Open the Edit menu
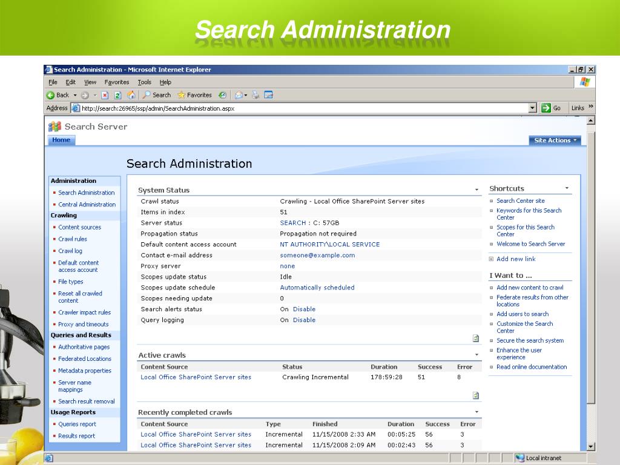The height and width of the screenshot is (465, 620). pos(70,82)
